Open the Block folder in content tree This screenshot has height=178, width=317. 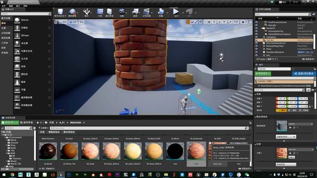click(x=13, y=140)
